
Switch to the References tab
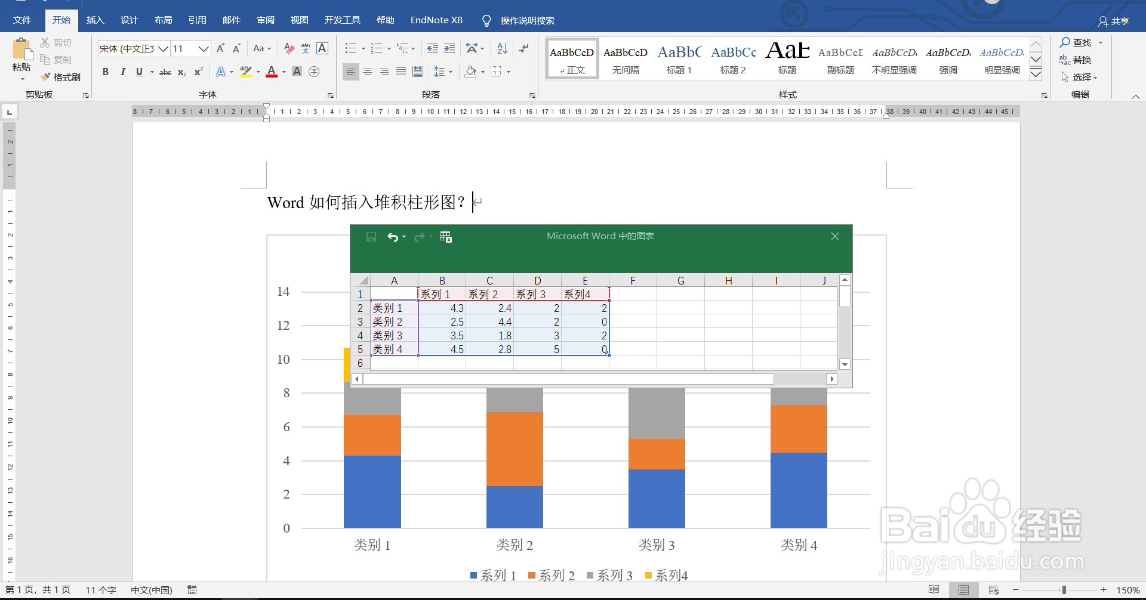click(198, 20)
